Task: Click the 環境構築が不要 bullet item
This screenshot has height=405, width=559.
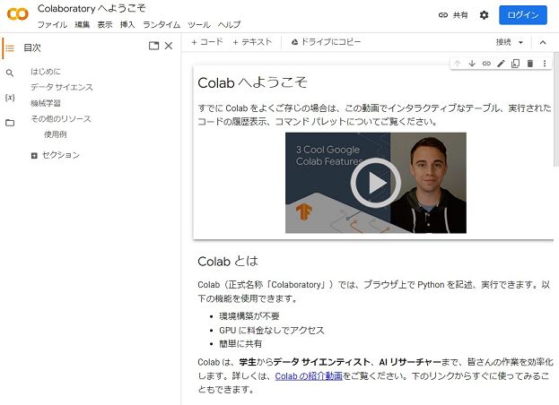Action: coord(249,316)
